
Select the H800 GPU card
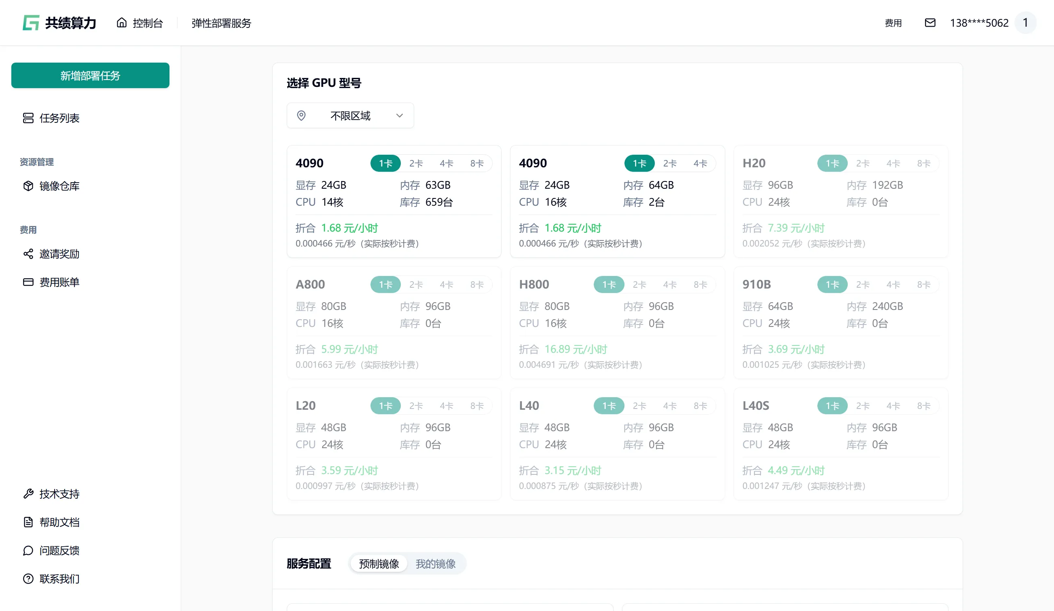(x=617, y=322)
